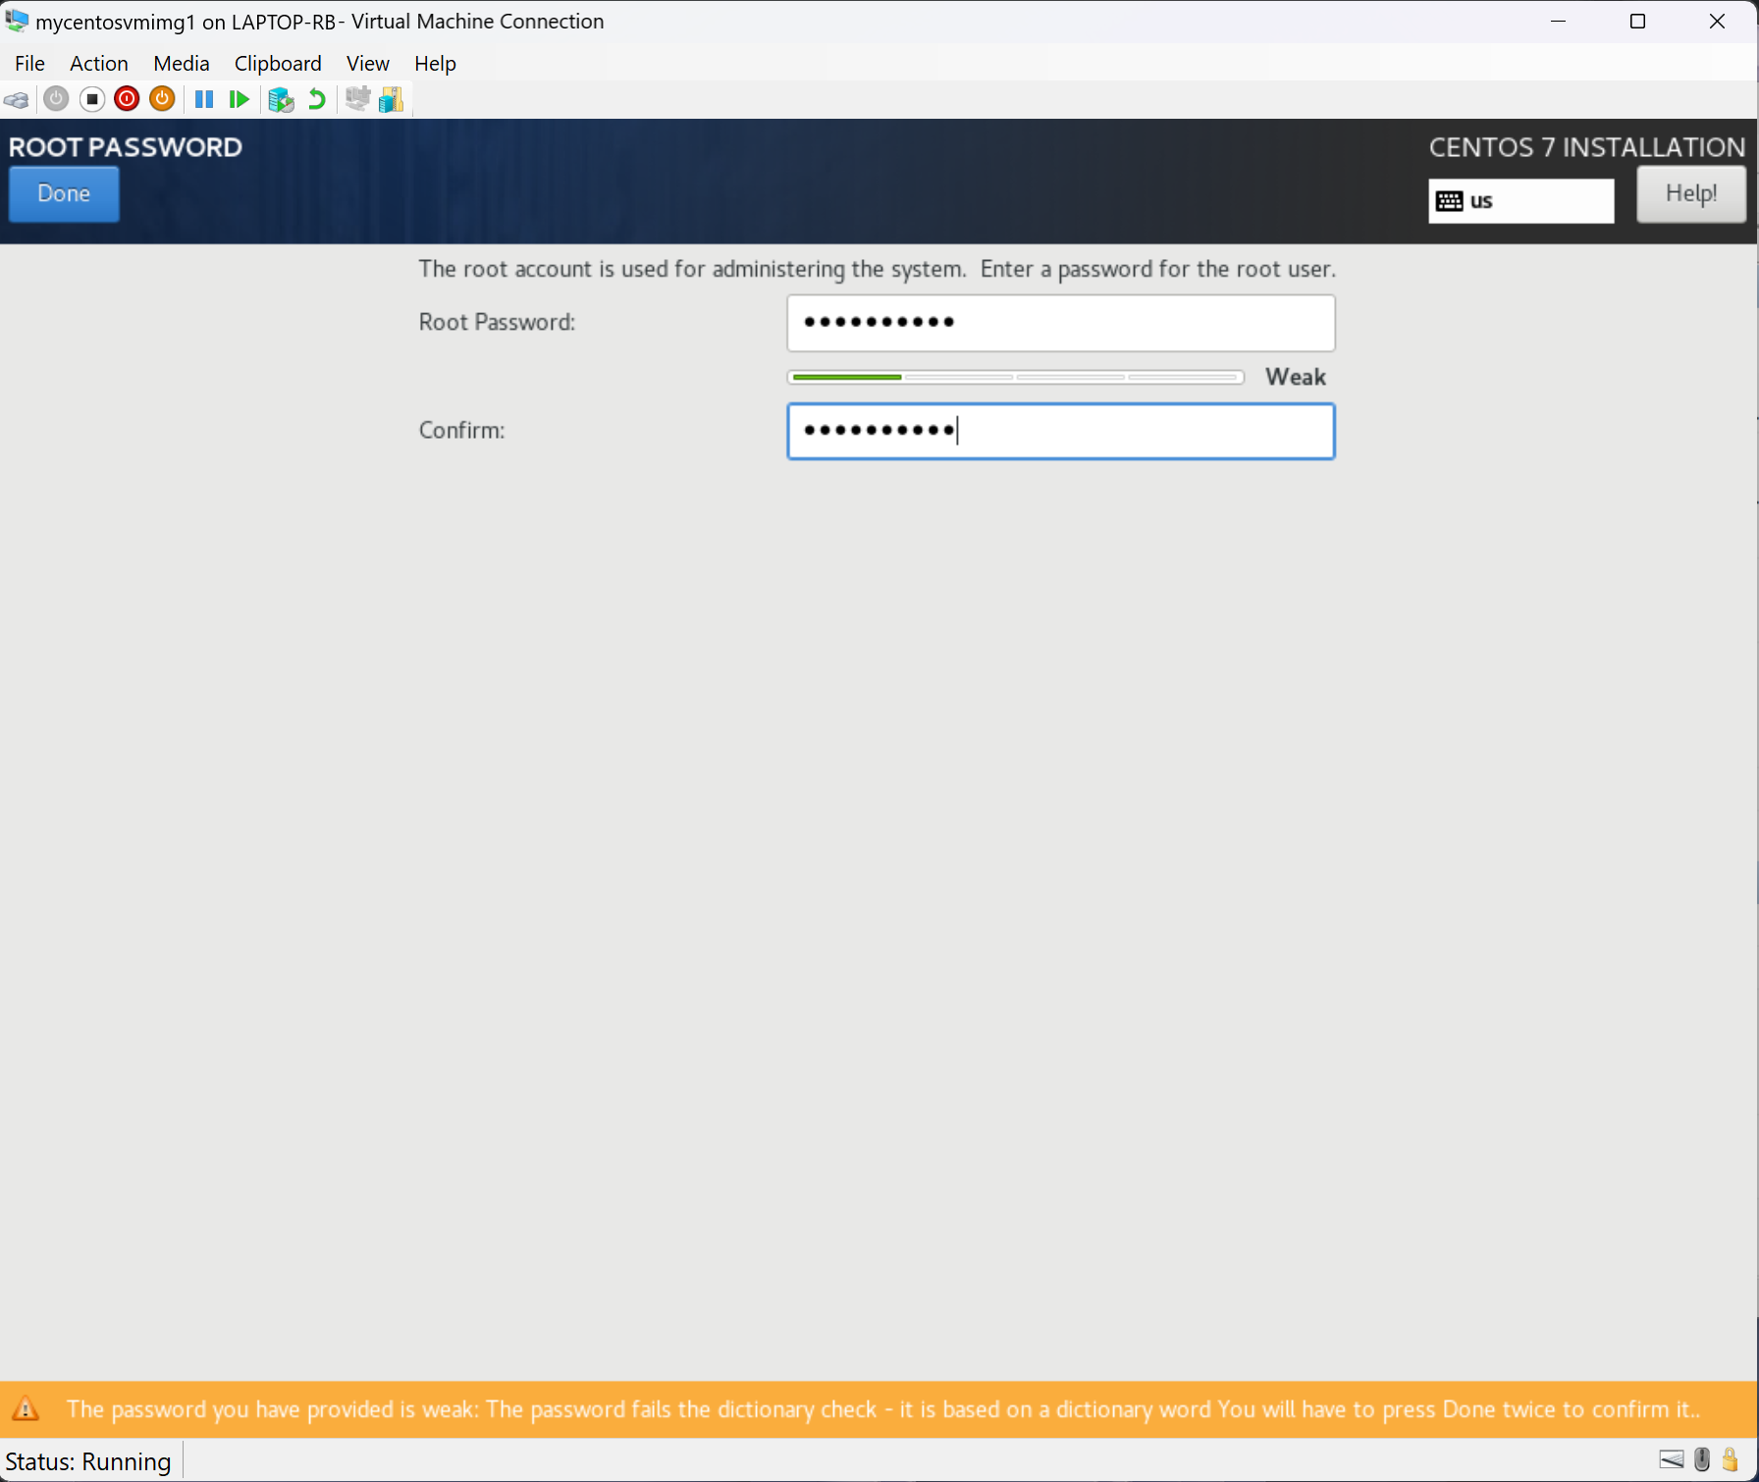Image resolution: width=1759 pixels, height=1482 pixels.
Task: Click the ROOT PASSWORD heading
Action: click(x=126, y=147)
